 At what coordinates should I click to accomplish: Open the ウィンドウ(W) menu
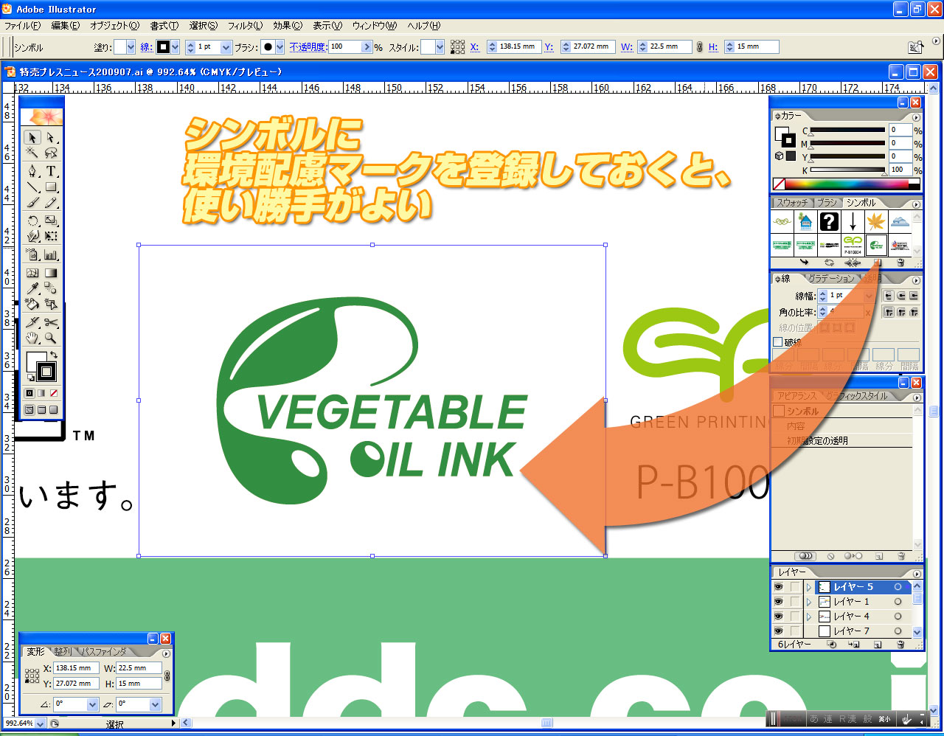click(374, 25)
